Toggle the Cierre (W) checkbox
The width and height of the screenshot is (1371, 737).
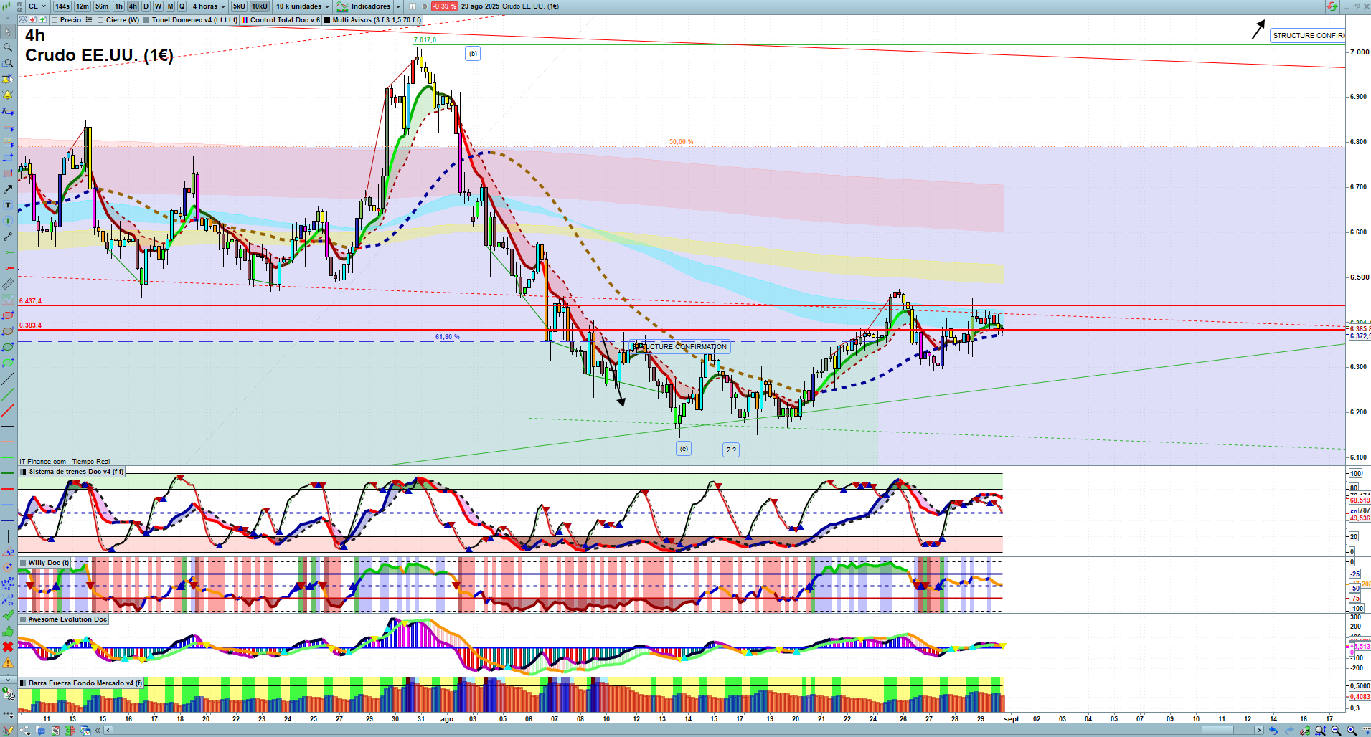[100, 20]
